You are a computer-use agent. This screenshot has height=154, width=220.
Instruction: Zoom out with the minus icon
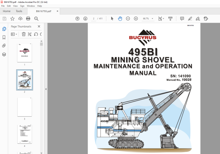pos(128,18)
